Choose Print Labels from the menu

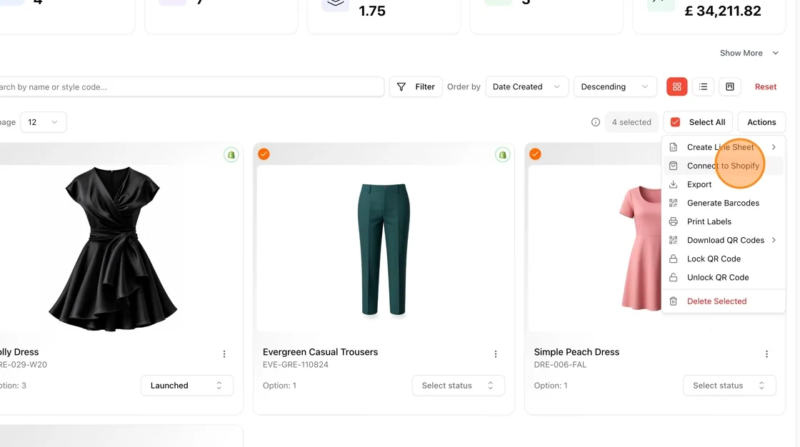(x=724, y=221)
